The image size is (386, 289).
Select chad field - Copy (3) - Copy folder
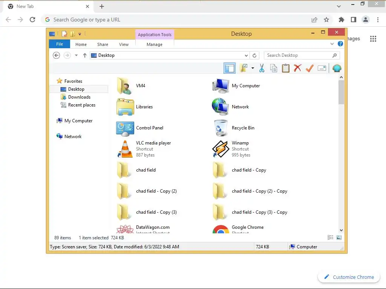point(250,212)
